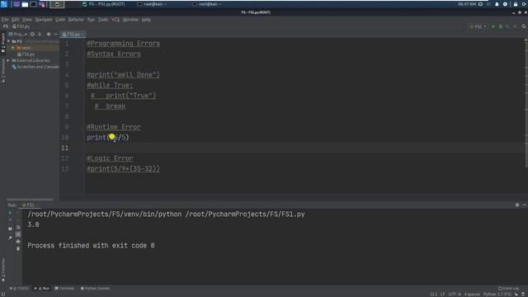Open the Run menu

(x=91, y=20)
